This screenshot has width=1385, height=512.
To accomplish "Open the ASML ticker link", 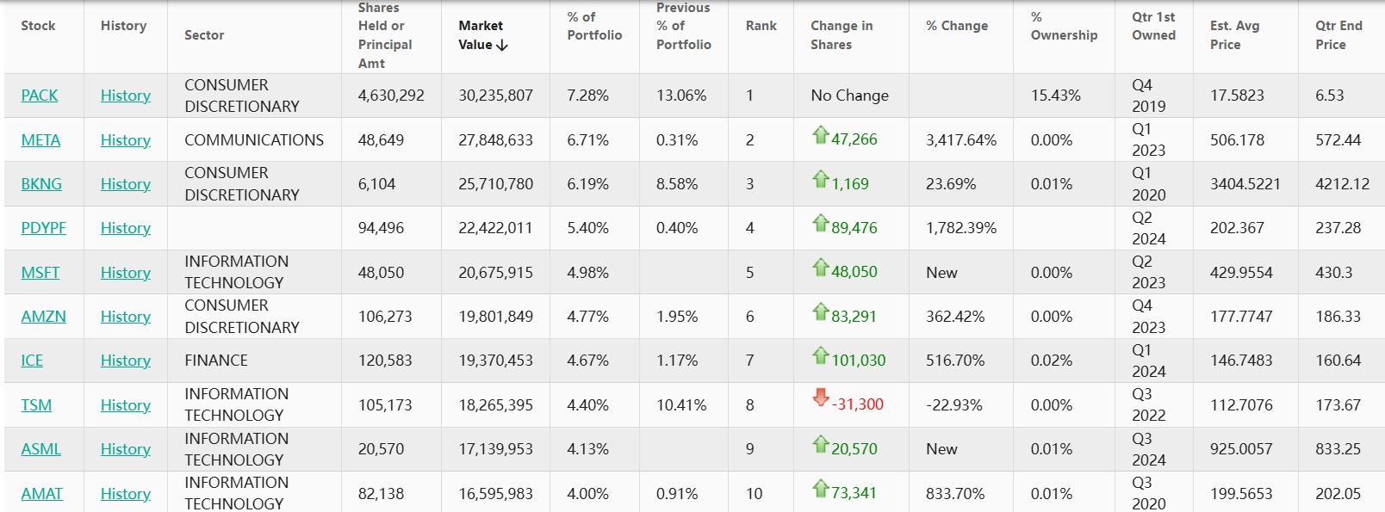I will (x=41, y=449).
